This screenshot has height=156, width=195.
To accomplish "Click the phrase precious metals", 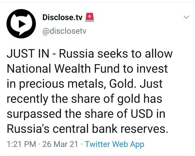I will click(62, 84).
